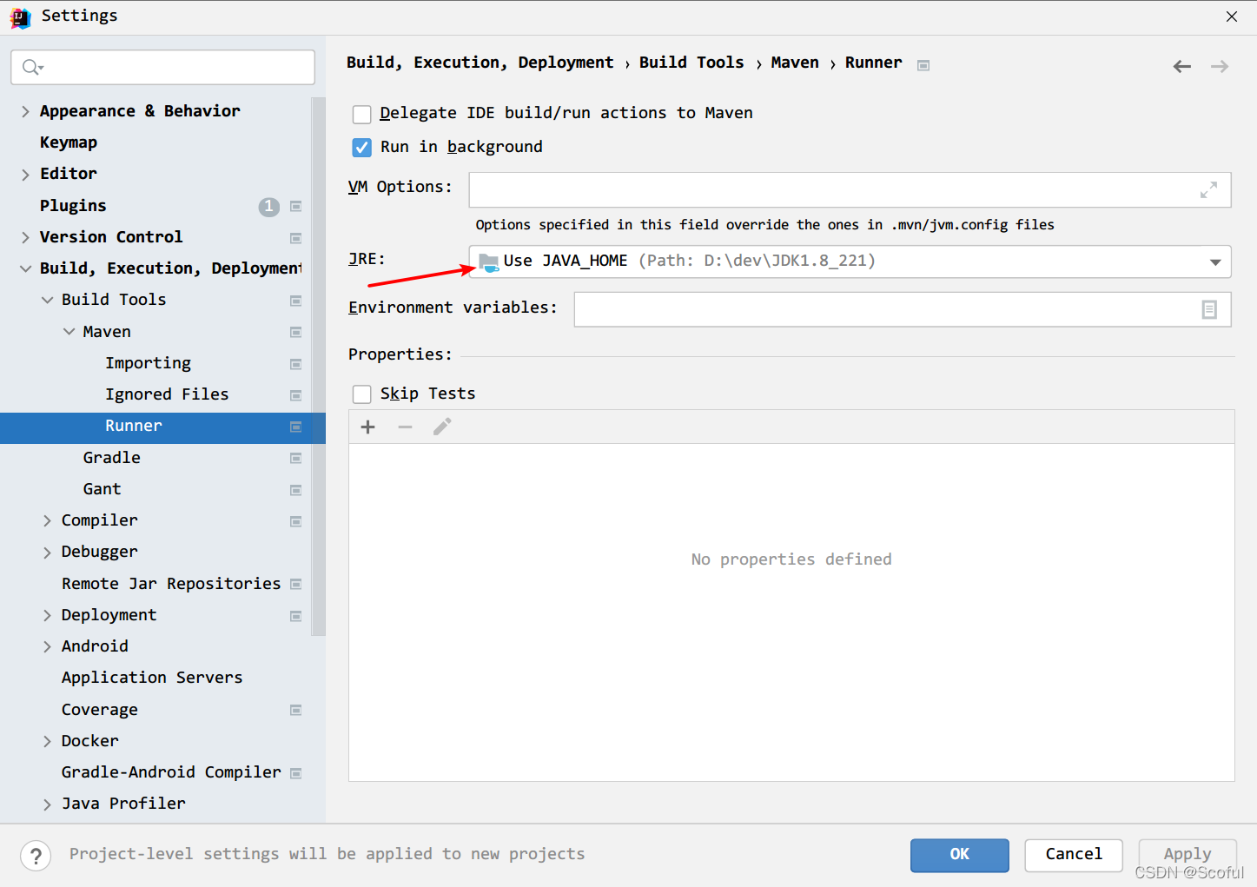The width and height of the screenshot is (1257, 887).
Task: Click the project-level icon on the Maven row
Action: click(295, 332)
